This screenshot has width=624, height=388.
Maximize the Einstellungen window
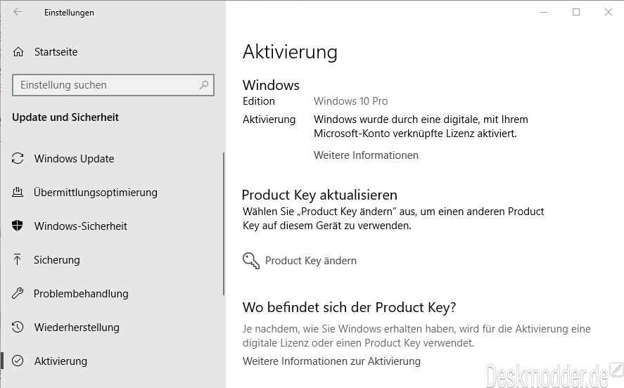(576, 12)
